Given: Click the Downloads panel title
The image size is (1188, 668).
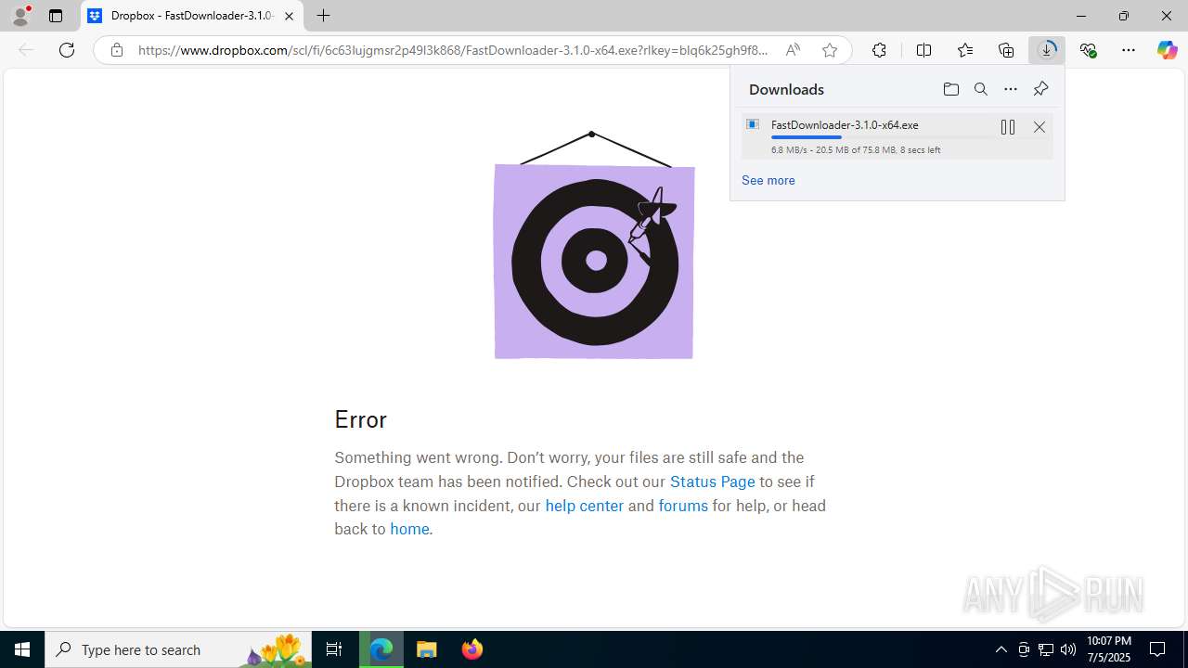Looking at the screenshot, I should 786,89.
